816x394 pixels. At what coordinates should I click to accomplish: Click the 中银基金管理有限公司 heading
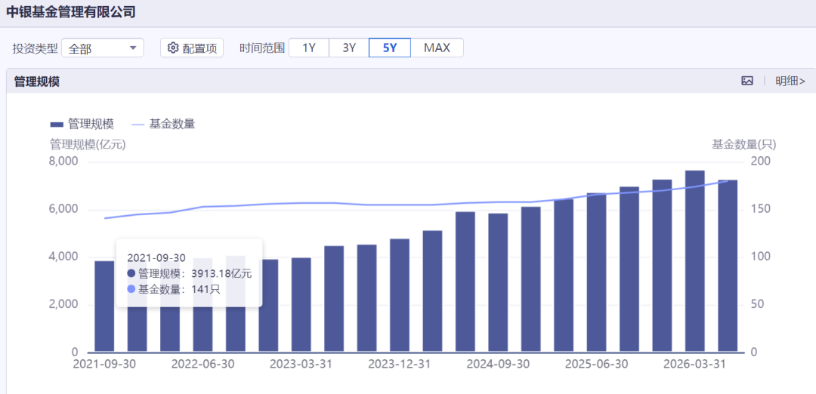click(71, 12)
